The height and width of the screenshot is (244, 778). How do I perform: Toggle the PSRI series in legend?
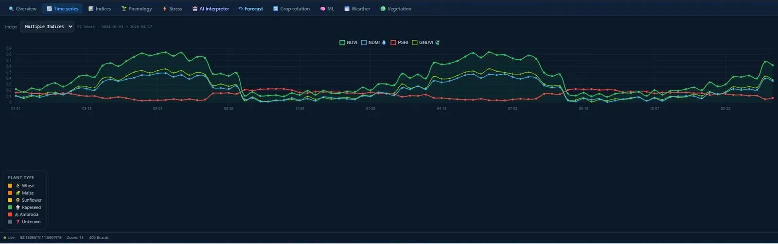click(399, 43)
